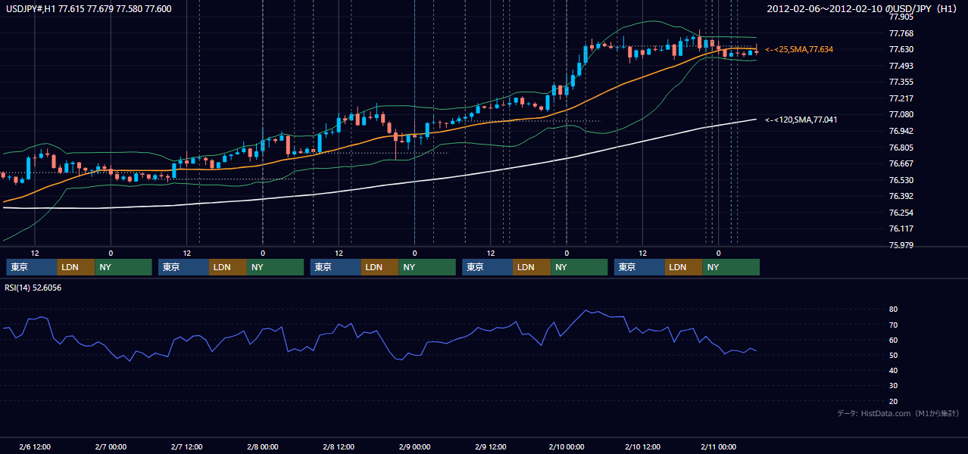
Task: Select the orange 25 SMA 77.634 label
Action: point(799,49)
